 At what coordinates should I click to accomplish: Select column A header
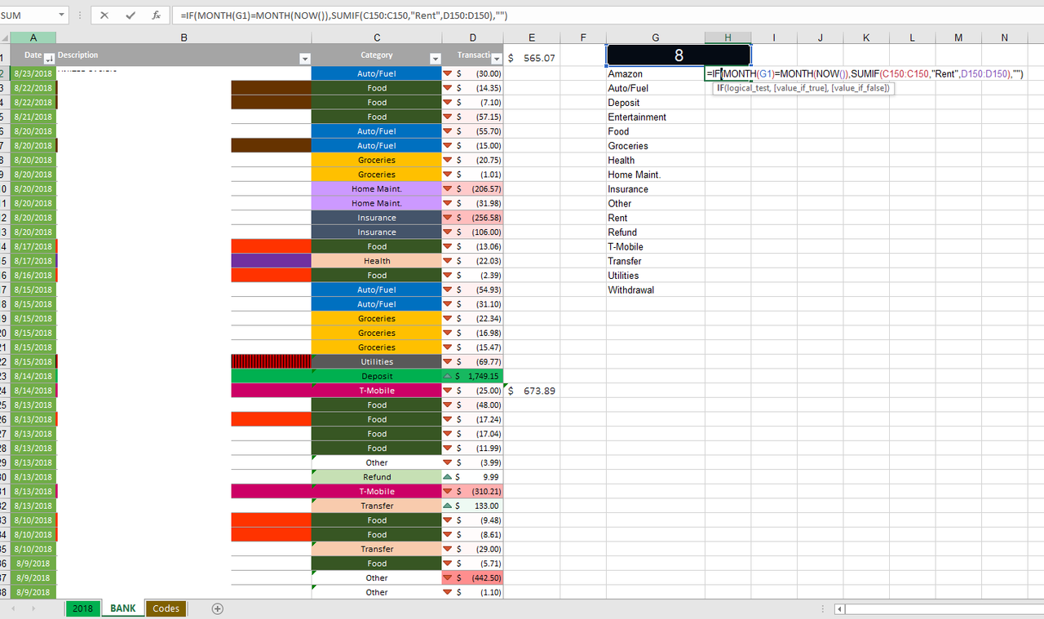33,38
